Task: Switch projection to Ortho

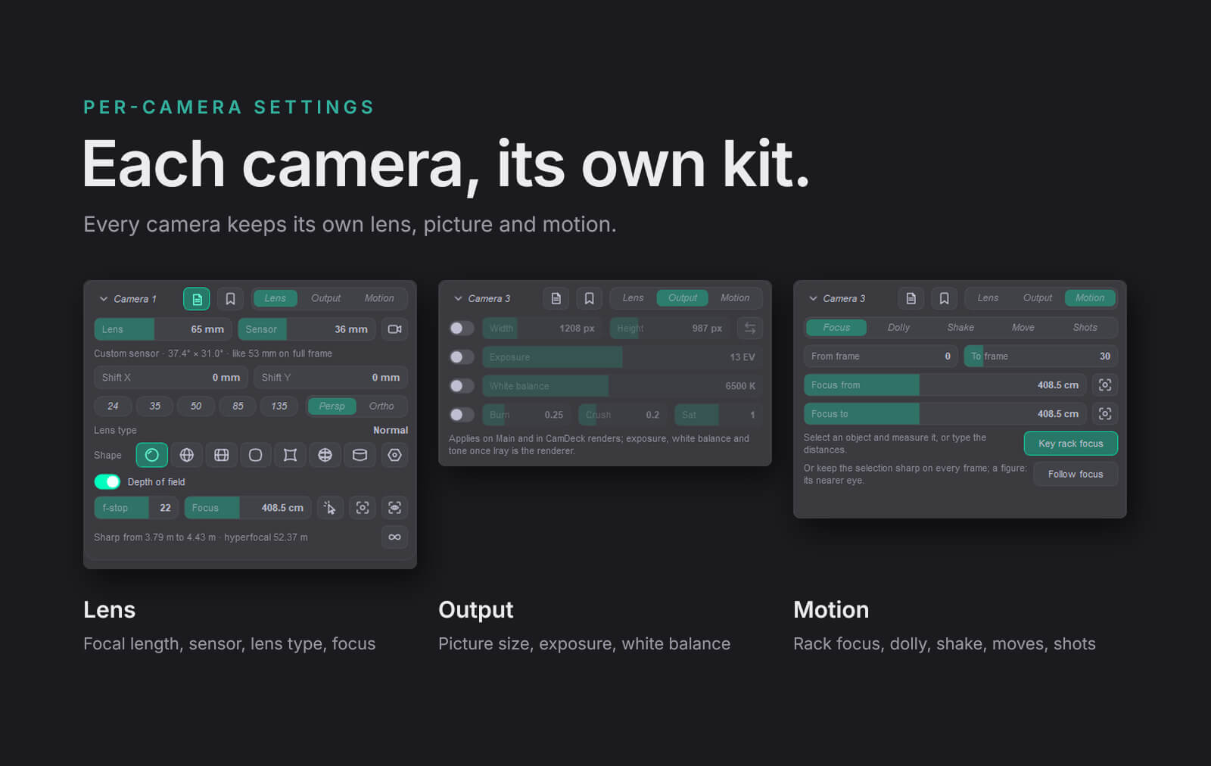Action: point(381,406)
